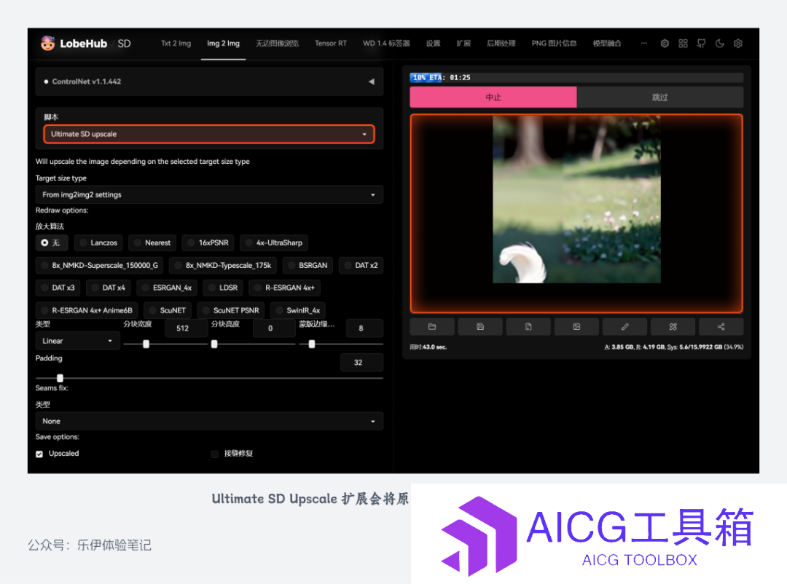Viewport: 787px width, 584px height.
Task: Click the Padding field showing 32
Action: point(361,362)
